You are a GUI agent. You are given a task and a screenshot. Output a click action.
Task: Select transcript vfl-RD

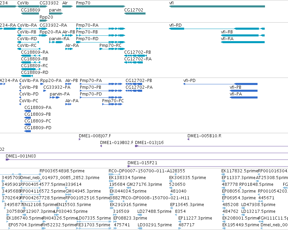217,29
